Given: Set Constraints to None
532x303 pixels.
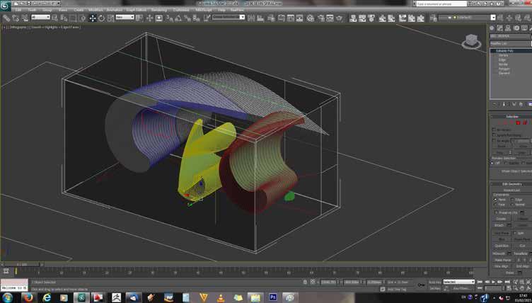Looking at the screenshot, I should 495,200.
